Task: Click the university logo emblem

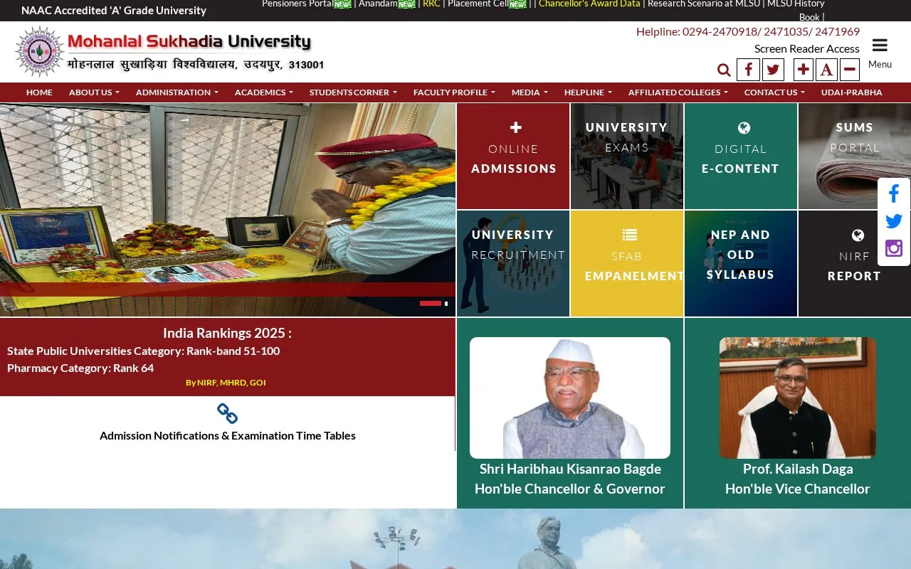Action: pyautogui.click(x=39, y=52)
